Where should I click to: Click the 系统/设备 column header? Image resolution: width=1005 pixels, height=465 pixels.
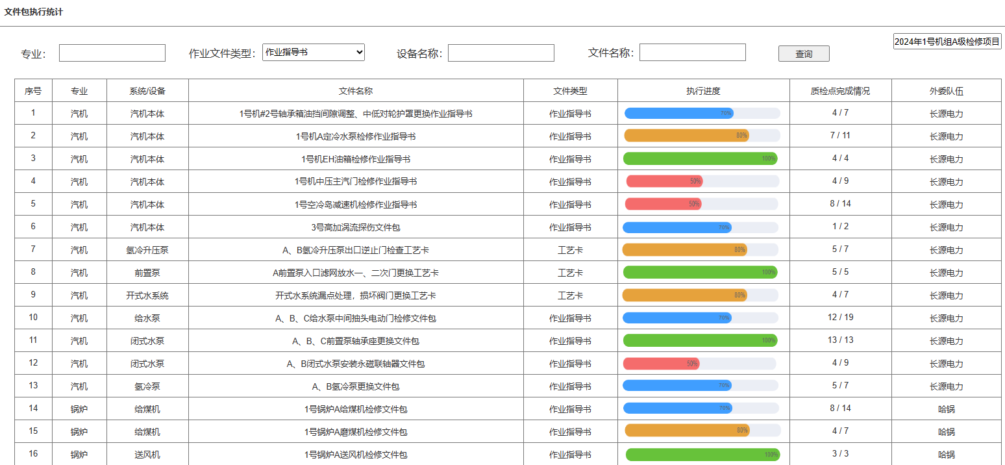click(147, 91)
